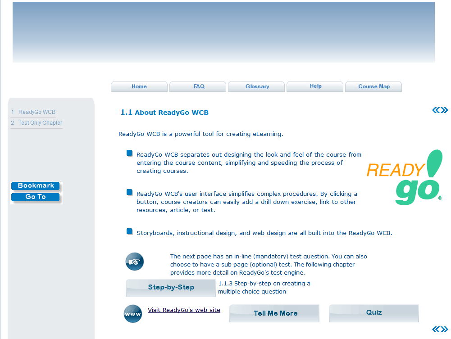Viewport: 451px width, 339px height.
Task: Click blue bullet beside 'user interface simplifies'
Action: pos(130,192)
